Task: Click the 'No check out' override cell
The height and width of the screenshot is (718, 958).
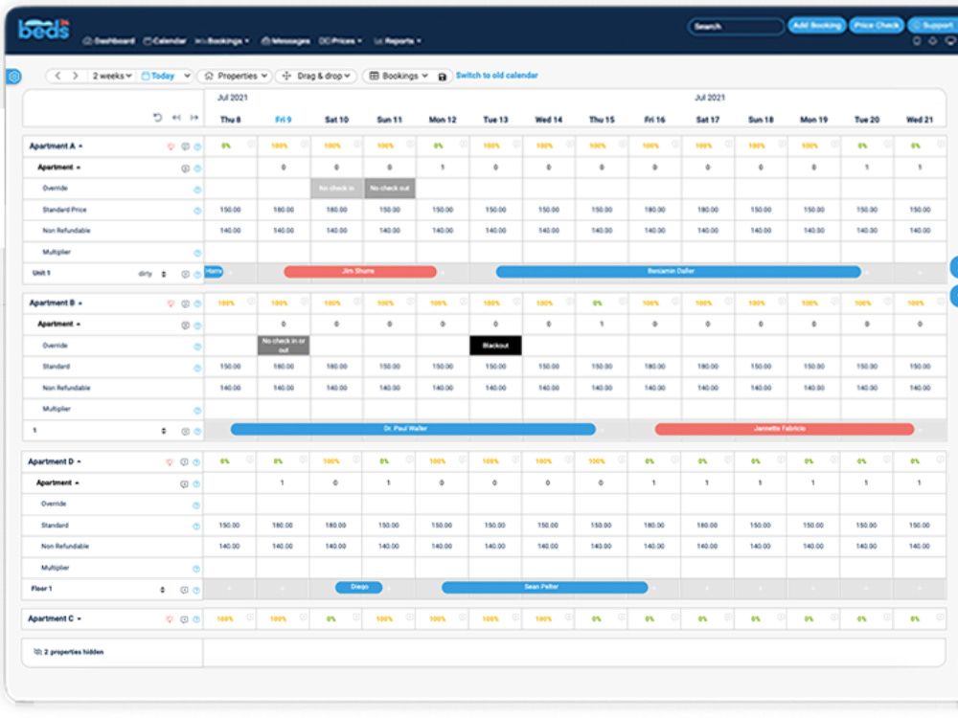Action: (x=390, y=188)
